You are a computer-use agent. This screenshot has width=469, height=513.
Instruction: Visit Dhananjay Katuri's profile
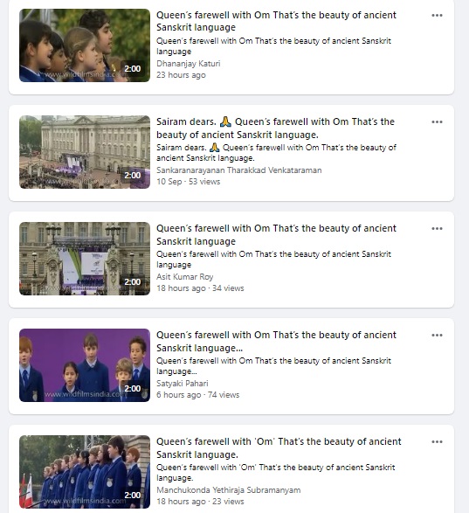tap(189, 64)
